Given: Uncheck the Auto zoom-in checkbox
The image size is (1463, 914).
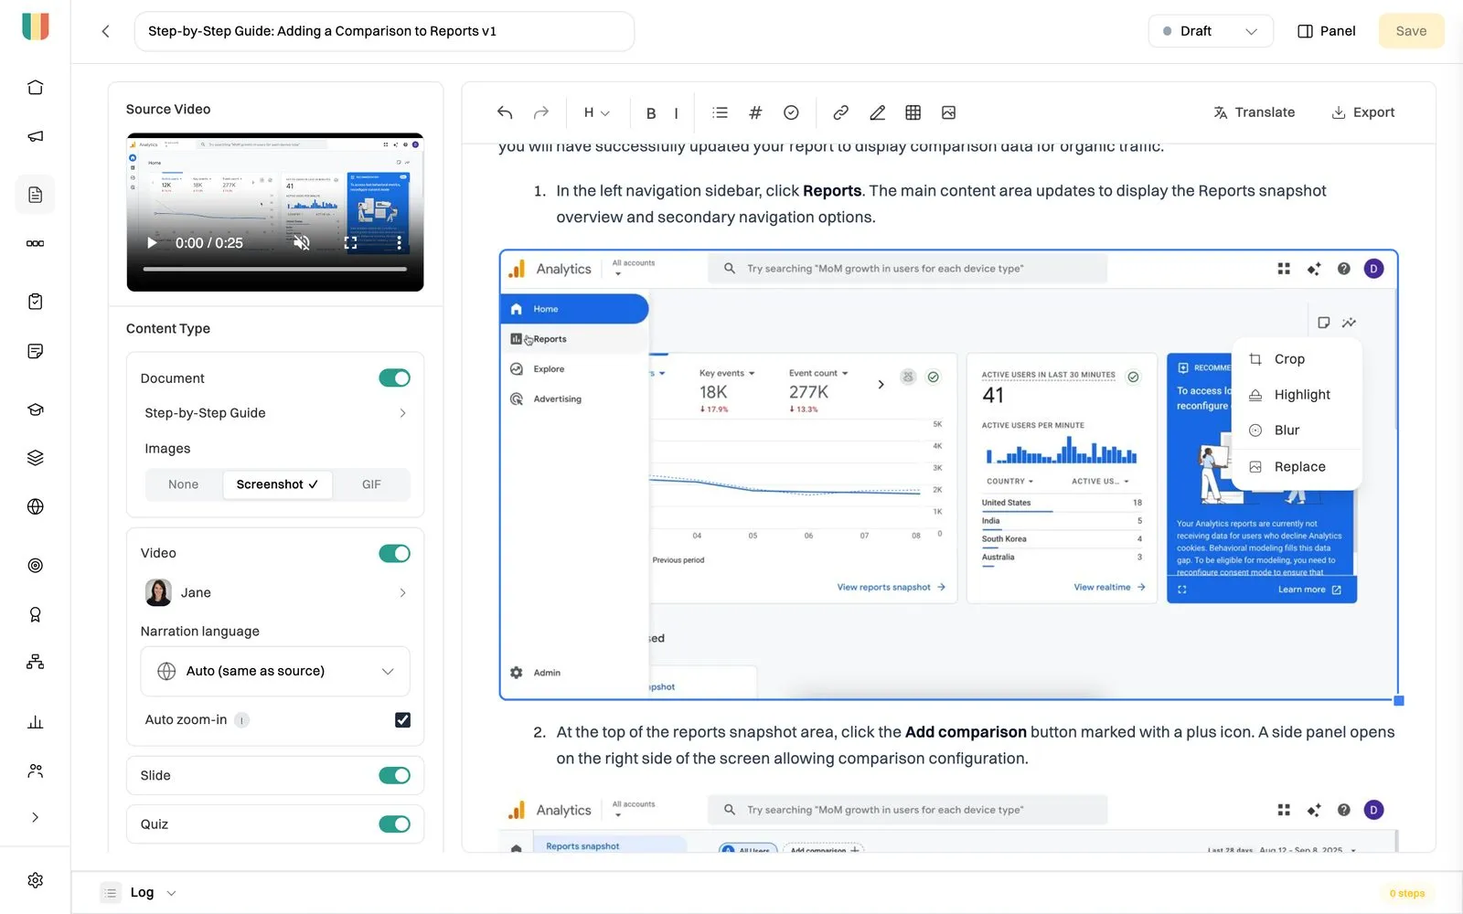Looking at the screenshot, I should (x=402, y=720).
